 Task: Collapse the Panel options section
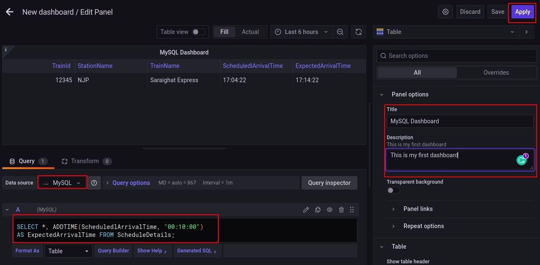382,94
